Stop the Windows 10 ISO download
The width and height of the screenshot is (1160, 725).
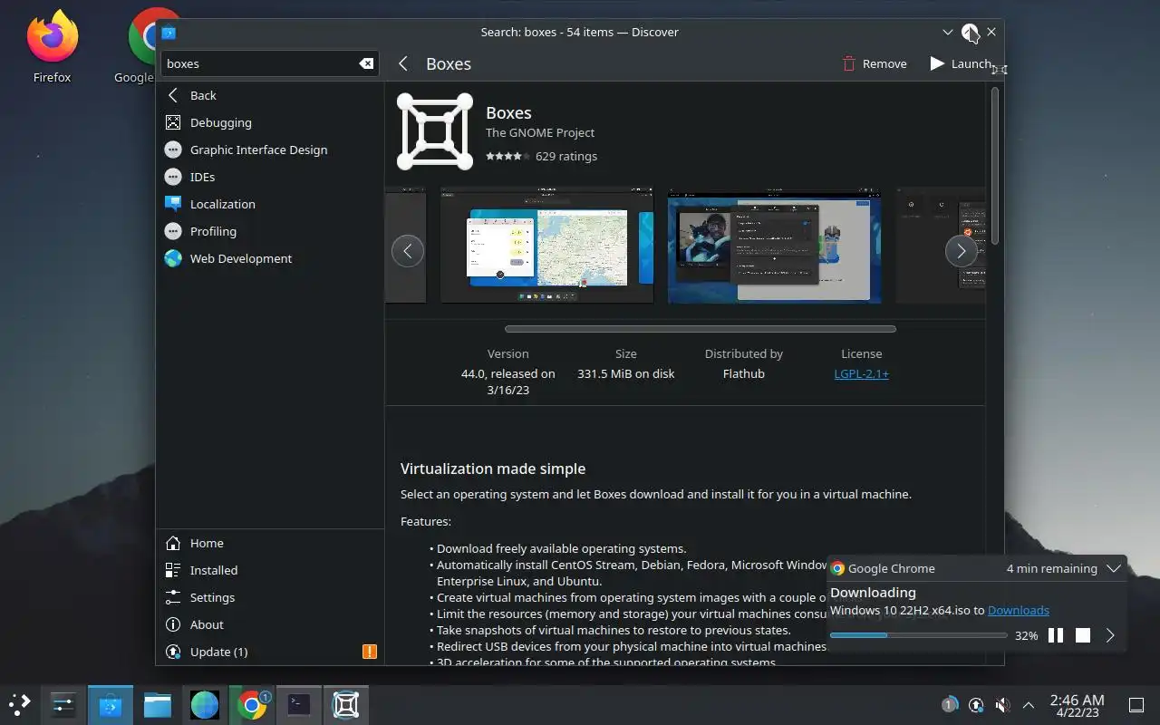click(1083, 635)
